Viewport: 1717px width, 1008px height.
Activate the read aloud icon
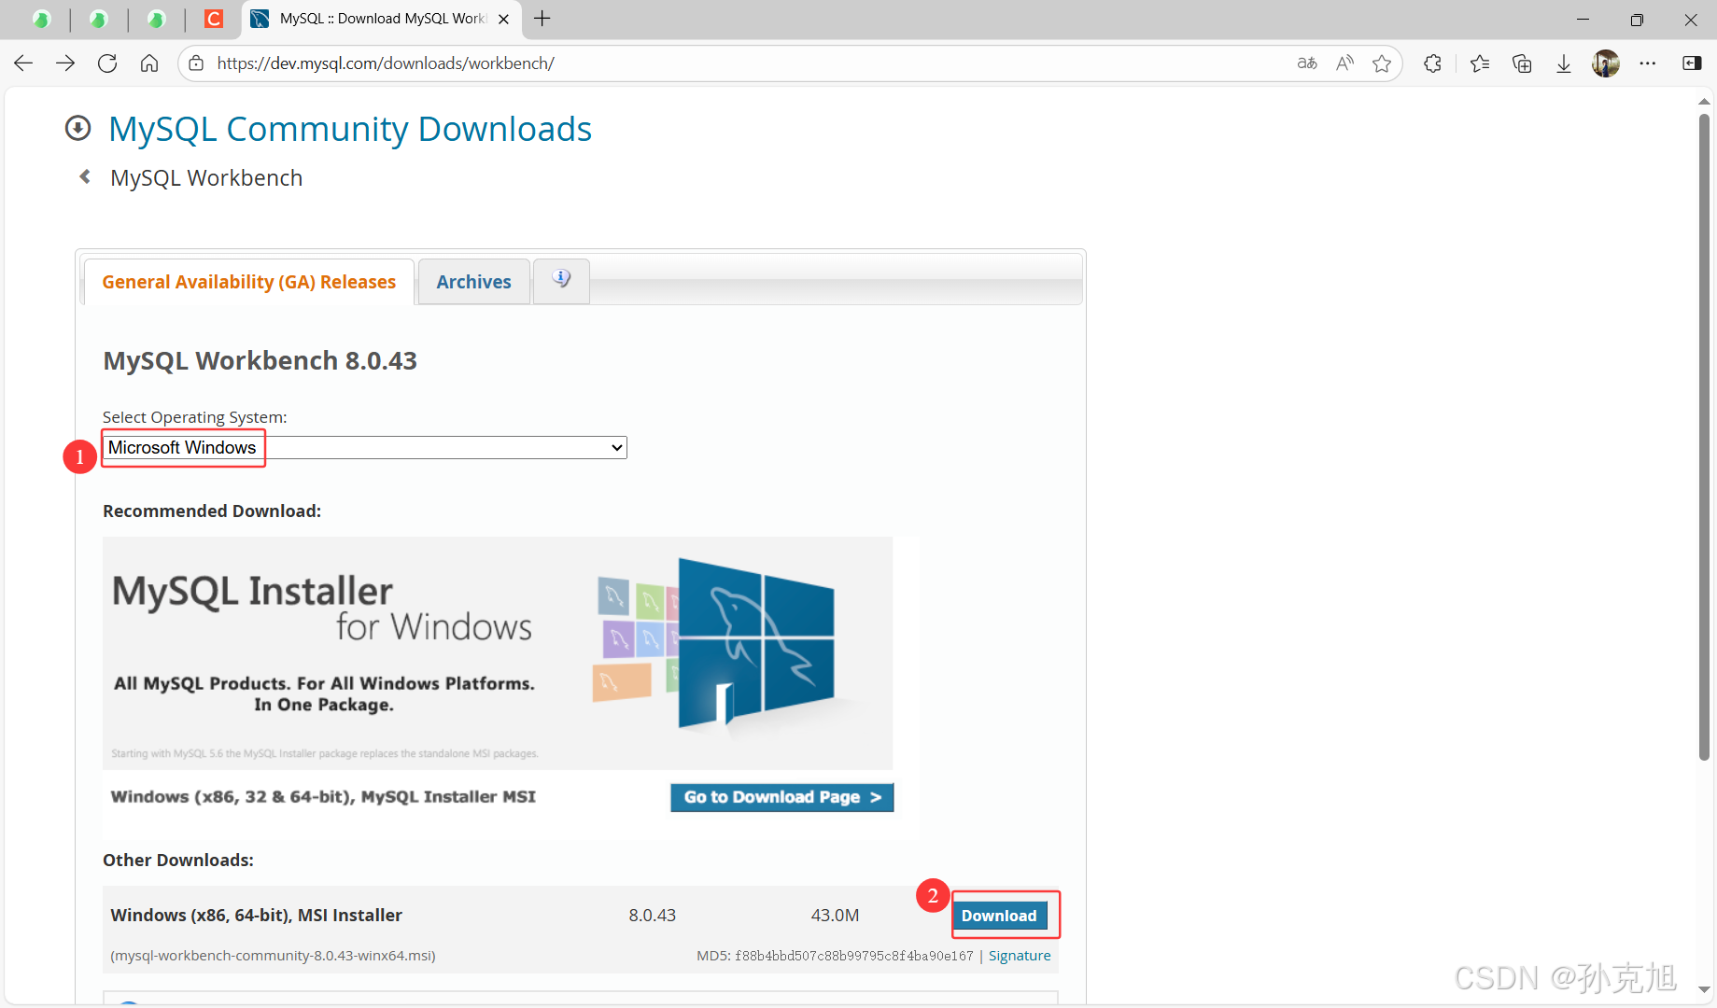[1344, 63]
